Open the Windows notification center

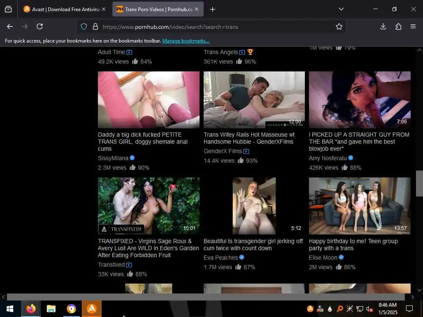pyautogui.click(x=409, y=309)
